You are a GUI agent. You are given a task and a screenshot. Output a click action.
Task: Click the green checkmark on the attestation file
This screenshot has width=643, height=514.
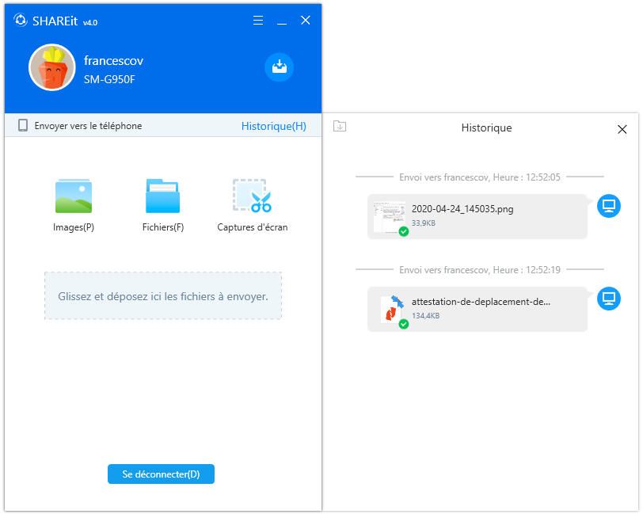[404, 325]
